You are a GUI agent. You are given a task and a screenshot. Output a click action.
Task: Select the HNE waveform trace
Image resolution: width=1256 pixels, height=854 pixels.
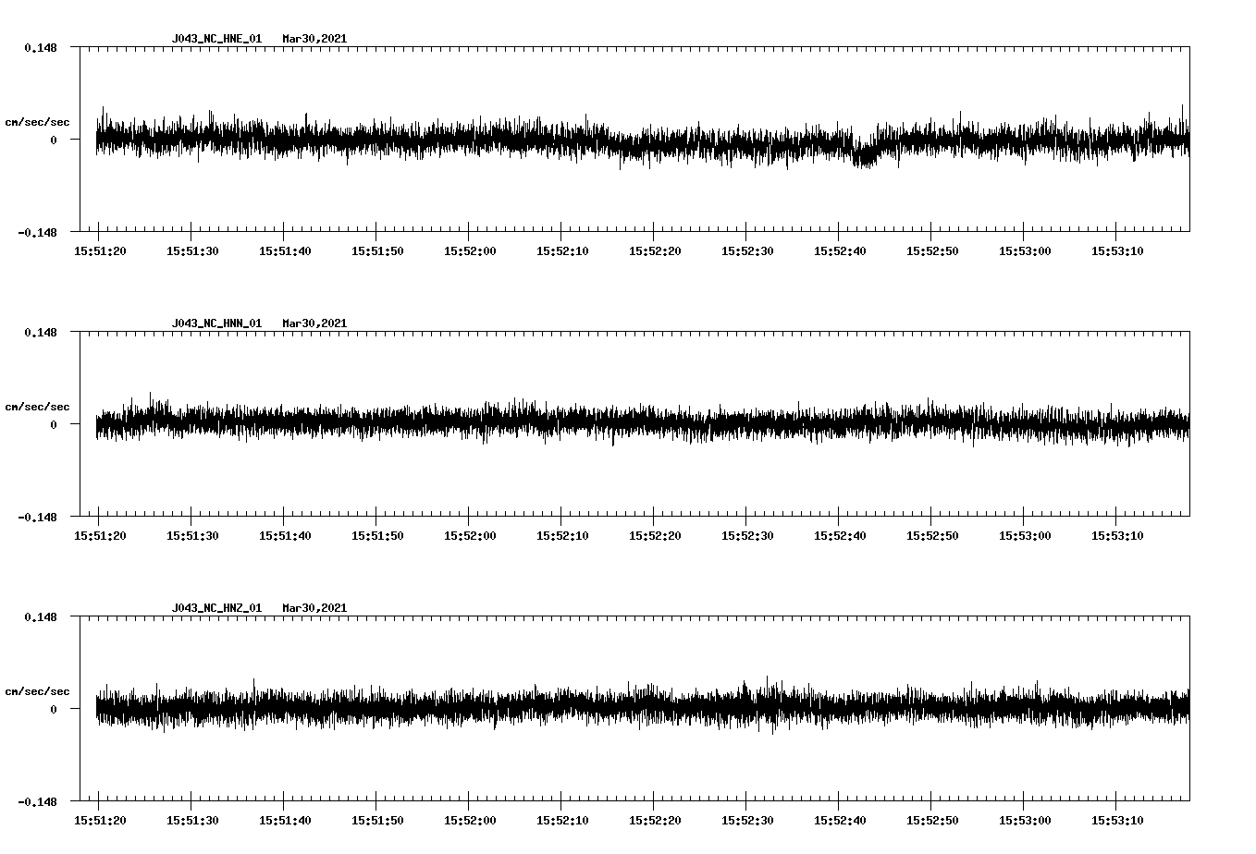555,139
